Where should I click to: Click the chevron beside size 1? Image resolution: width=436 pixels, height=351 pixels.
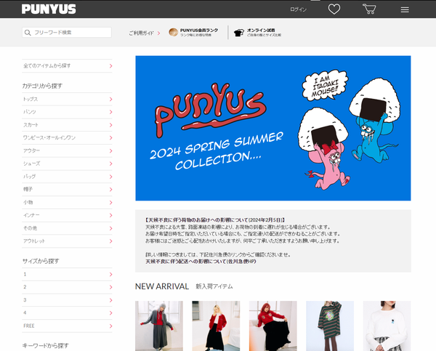(x=110, y=275)
